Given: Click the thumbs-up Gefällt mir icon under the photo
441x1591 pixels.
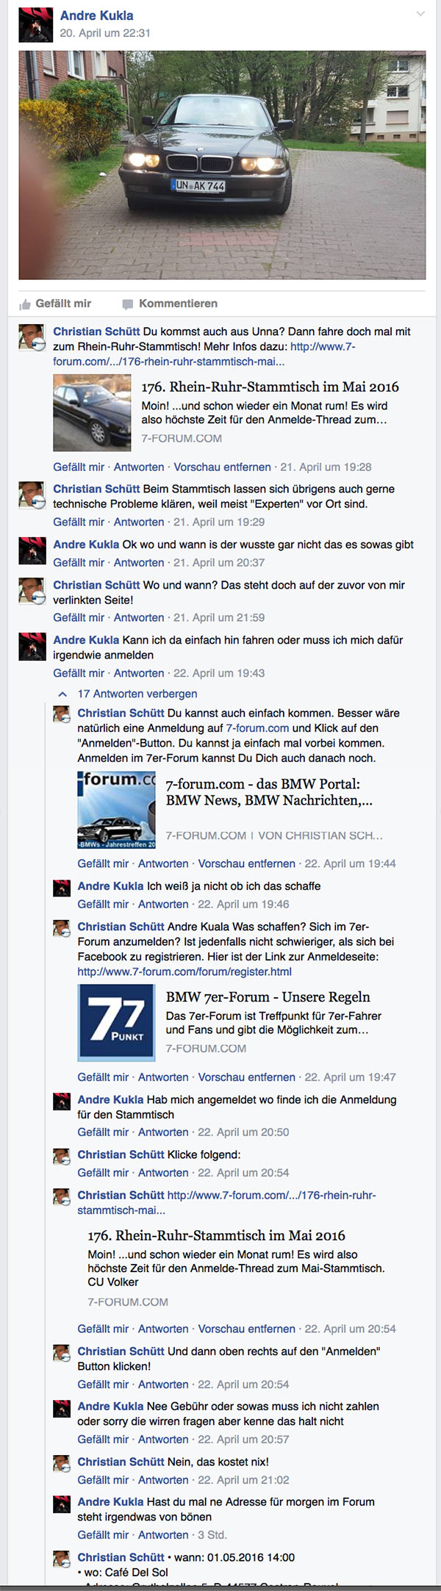Looking at the screenshot, I should (x=25, y=304).
